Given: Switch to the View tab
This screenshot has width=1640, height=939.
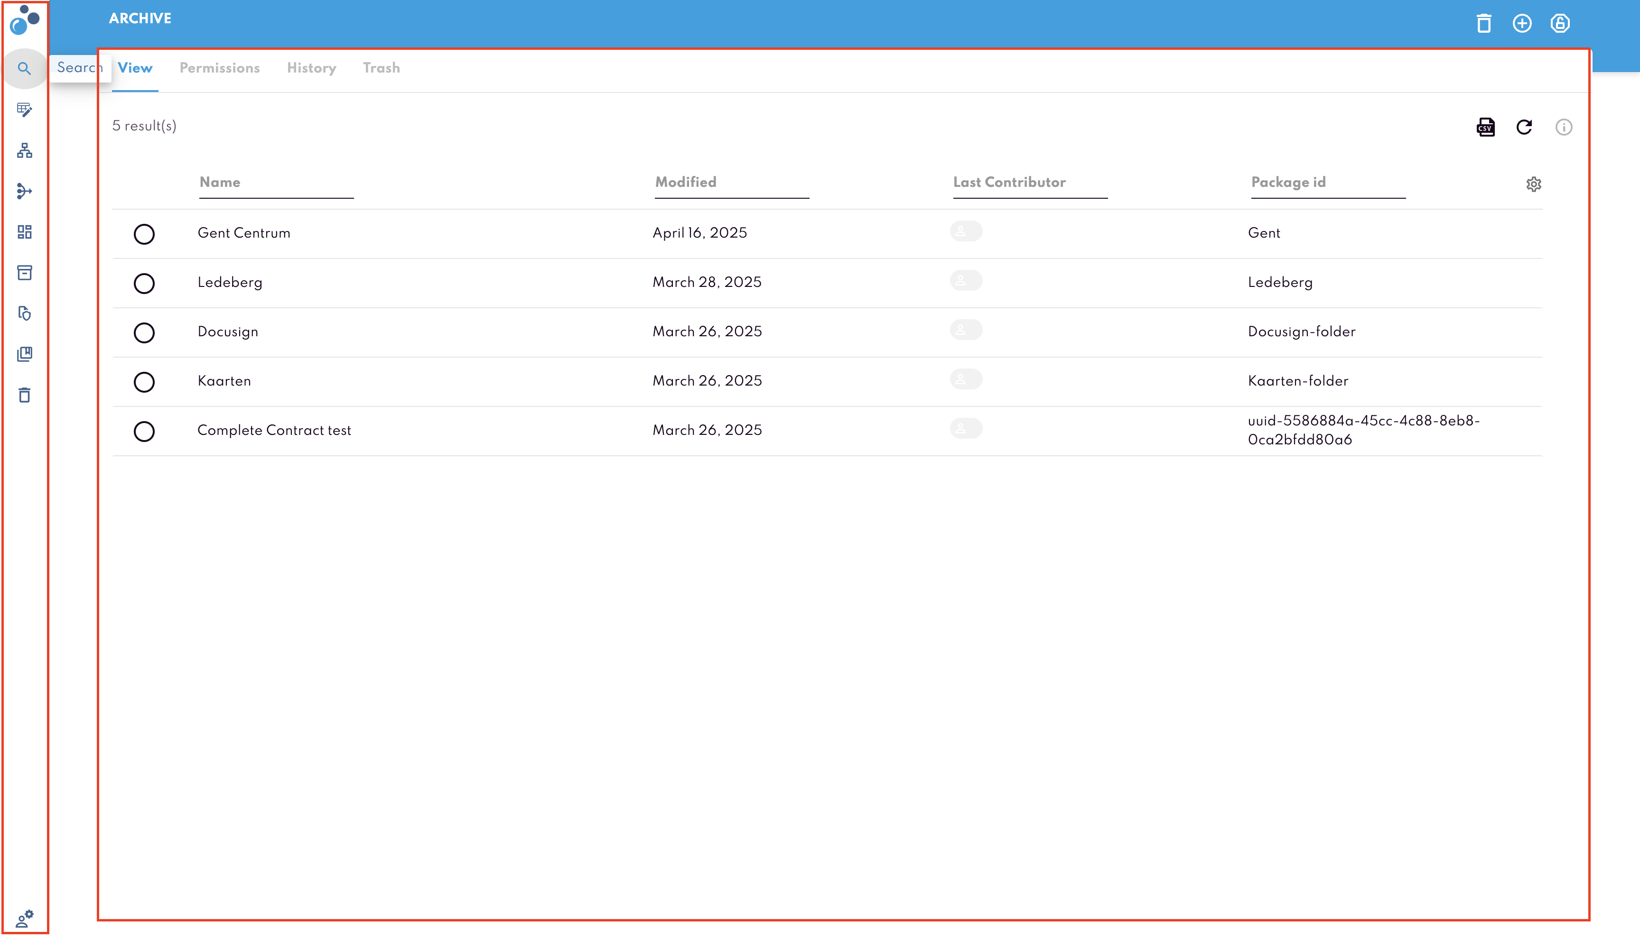Looking at the screenshot, I should coord(135,68).
